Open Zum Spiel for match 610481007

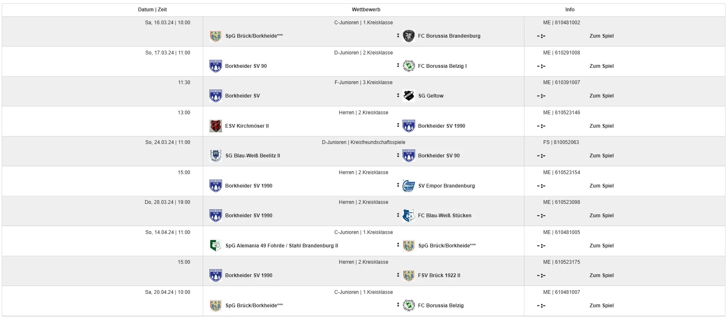click(x=602, y=306)
